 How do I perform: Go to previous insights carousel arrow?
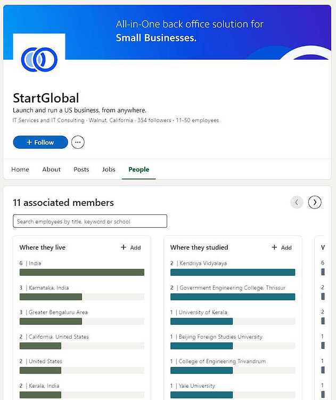pyautogui.click(x=297, y=202)
